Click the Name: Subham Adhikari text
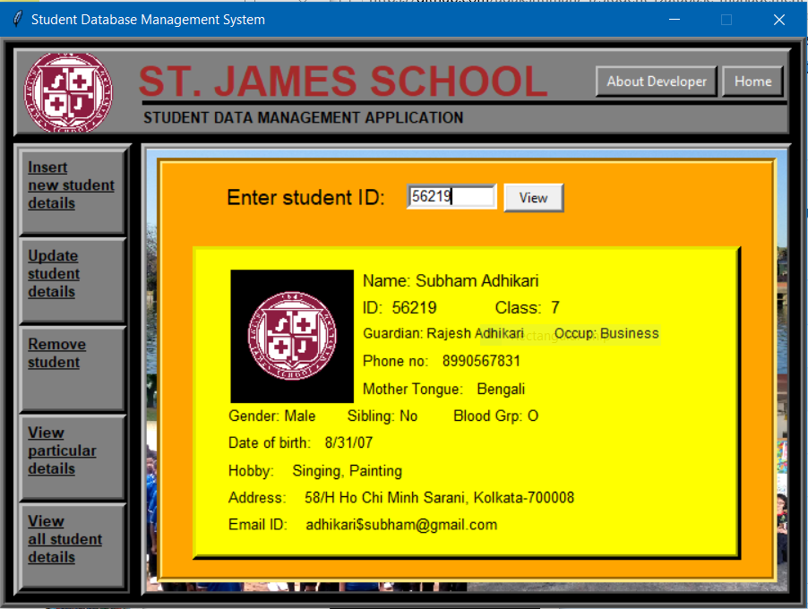Image resolution: width=808 pixels, height=609 pixels. coord(451,281)
